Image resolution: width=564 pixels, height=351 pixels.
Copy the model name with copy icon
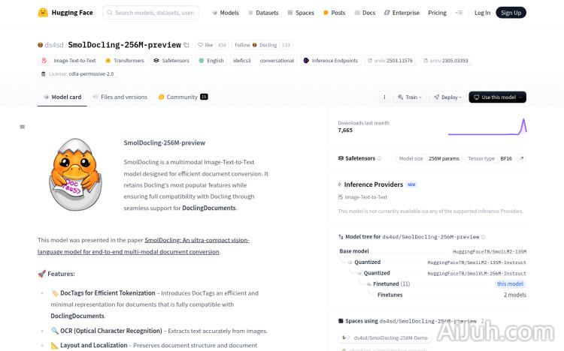[x=186, y=45]
